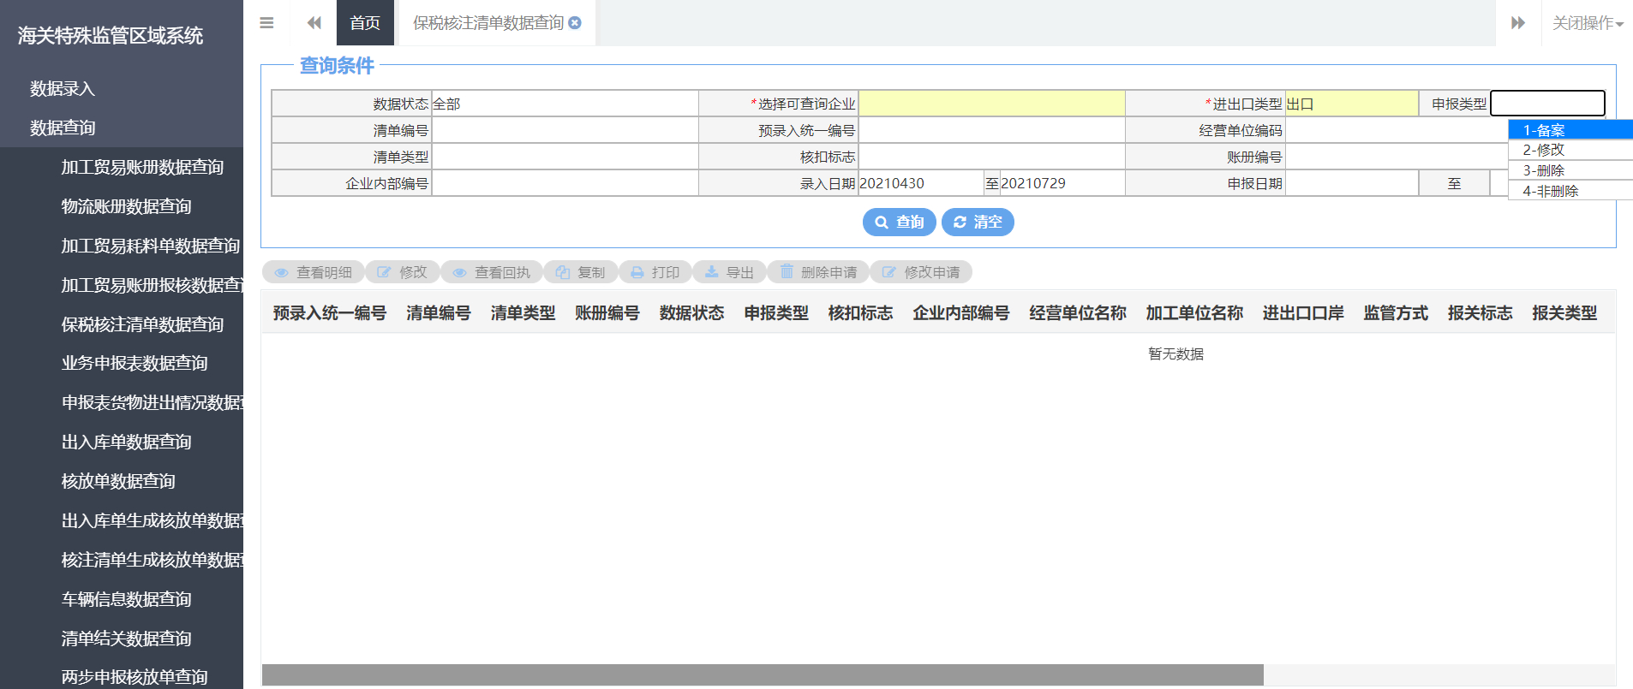1633x689 pixels.
Task: Click the 申报日期 start date field
Action: pos(1352,183)
